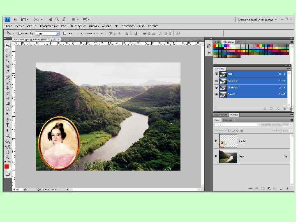Select the landscape background layer thumbnail

coord(228,157)
